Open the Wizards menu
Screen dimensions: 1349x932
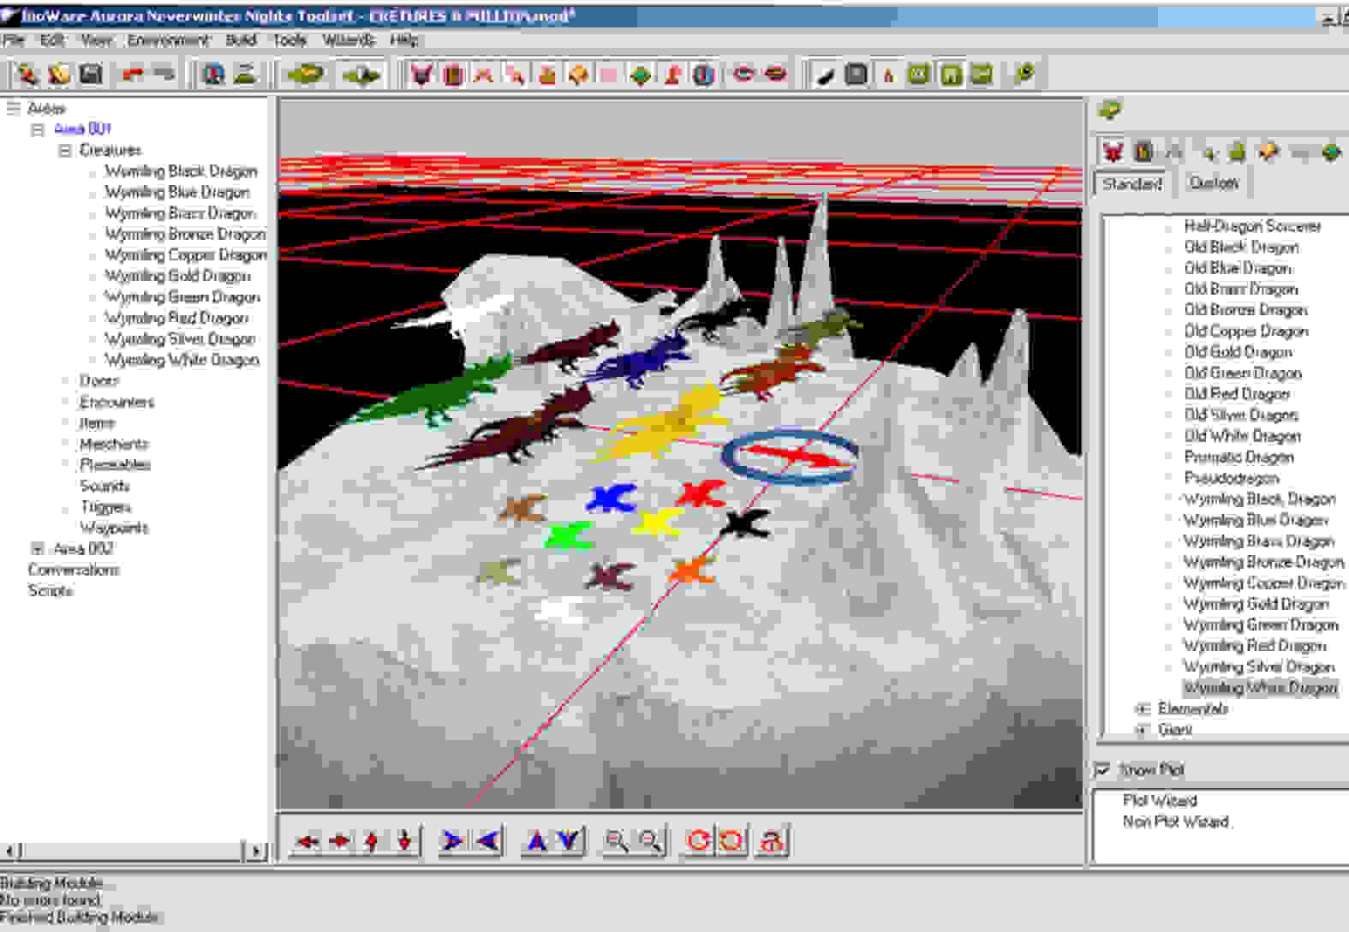coord(349,40)
